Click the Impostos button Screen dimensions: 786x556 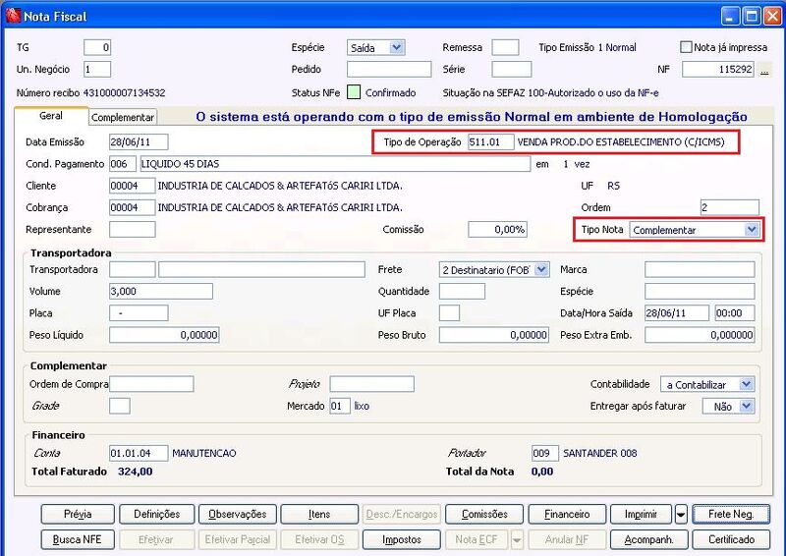click(402, 539)
